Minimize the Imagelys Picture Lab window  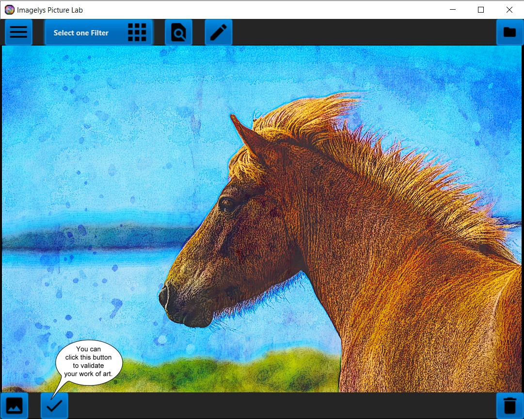pos(453,10)
